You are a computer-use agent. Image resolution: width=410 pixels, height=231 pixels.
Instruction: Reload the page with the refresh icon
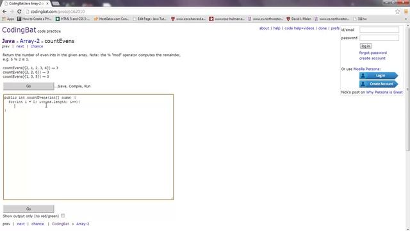[19, 12]
